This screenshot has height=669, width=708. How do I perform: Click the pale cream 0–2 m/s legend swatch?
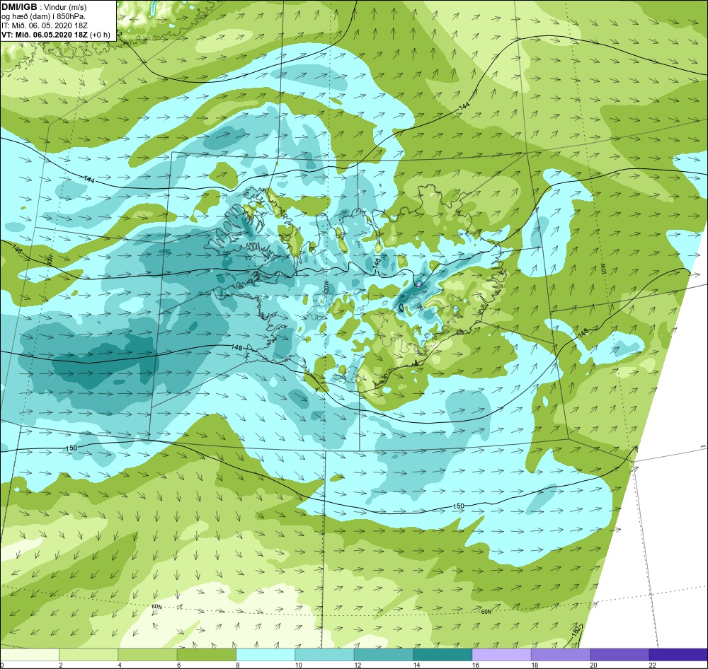point(30,654)
